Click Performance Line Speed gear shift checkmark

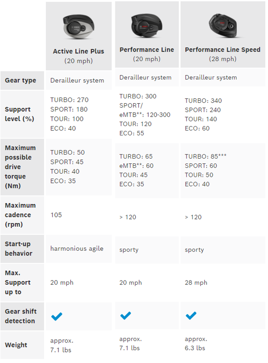[x=191, y=316]
